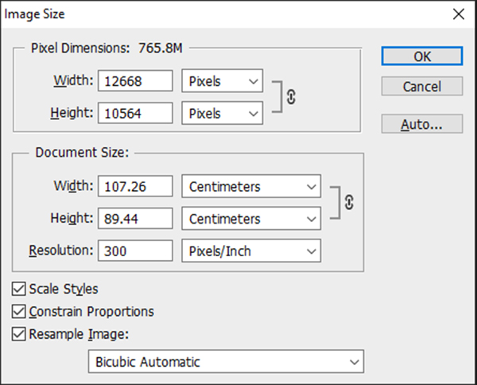Click the pixel width field showing 12668
Image resolution: width=477 pixels, height=385 pixels.
[x=135, y=81]
